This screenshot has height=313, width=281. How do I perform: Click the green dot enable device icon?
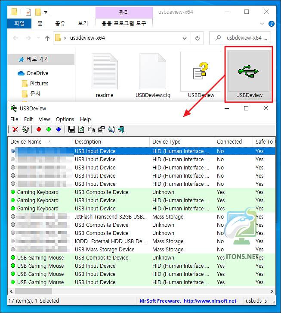49,129
